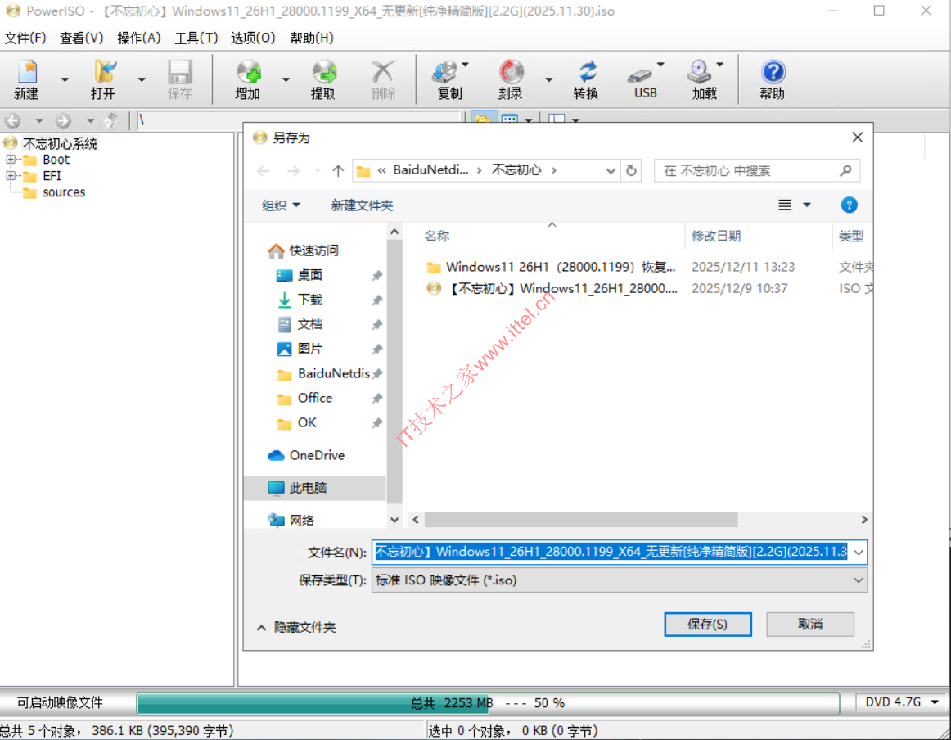
Task: Open the 工具(T) menu
Action: (196, 38)
